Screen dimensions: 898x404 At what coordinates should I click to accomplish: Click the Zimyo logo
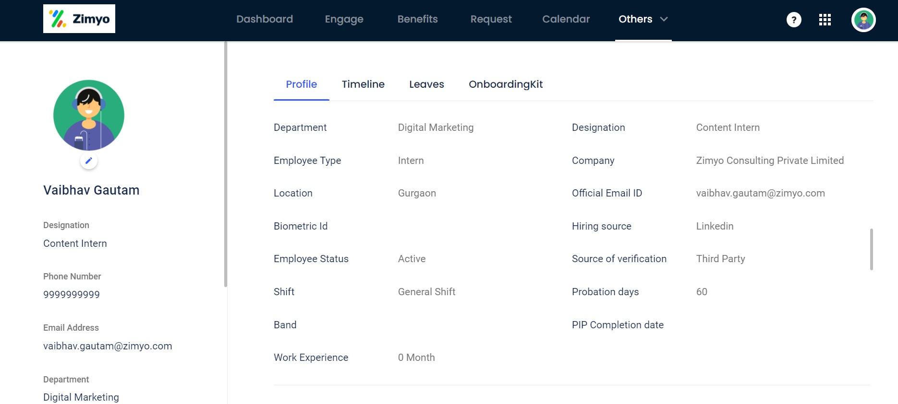(x=79, y=19)
